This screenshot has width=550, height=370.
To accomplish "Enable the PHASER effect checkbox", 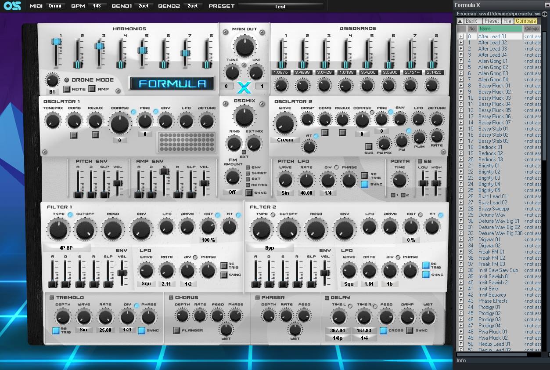I will click(x=258, y=297).
